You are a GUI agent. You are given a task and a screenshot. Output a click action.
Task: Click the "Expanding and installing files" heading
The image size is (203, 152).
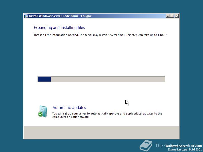point(59,28)
